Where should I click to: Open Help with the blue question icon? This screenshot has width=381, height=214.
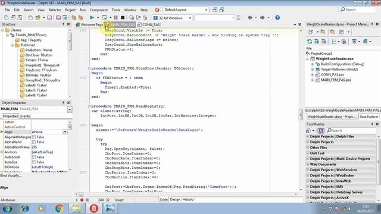(x=277, y=17)
